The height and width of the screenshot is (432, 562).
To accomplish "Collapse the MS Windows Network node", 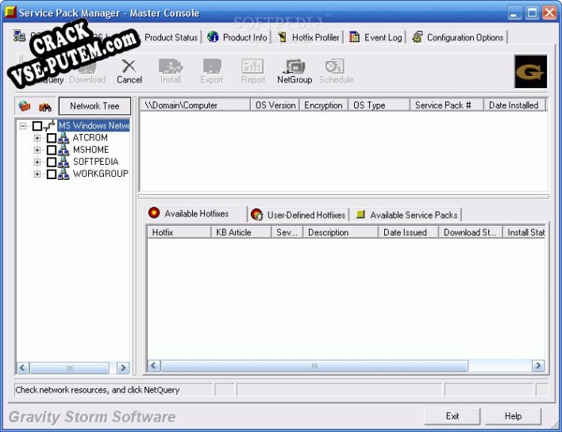I will (23, 126).
